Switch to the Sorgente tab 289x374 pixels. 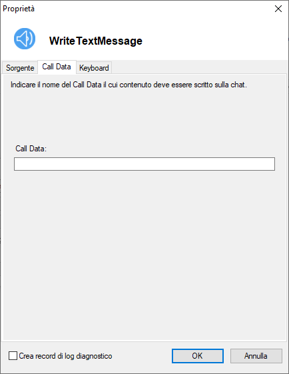[20, 68]
